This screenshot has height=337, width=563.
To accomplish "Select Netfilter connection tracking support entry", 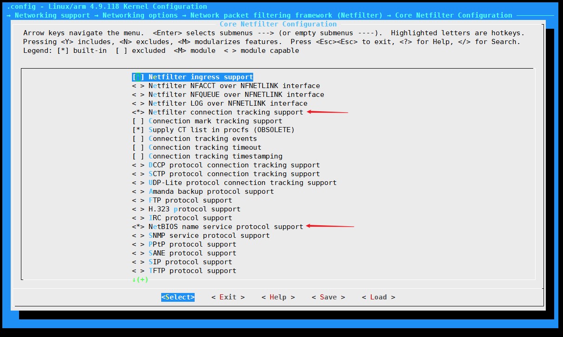I will click(x=225, y=112).
